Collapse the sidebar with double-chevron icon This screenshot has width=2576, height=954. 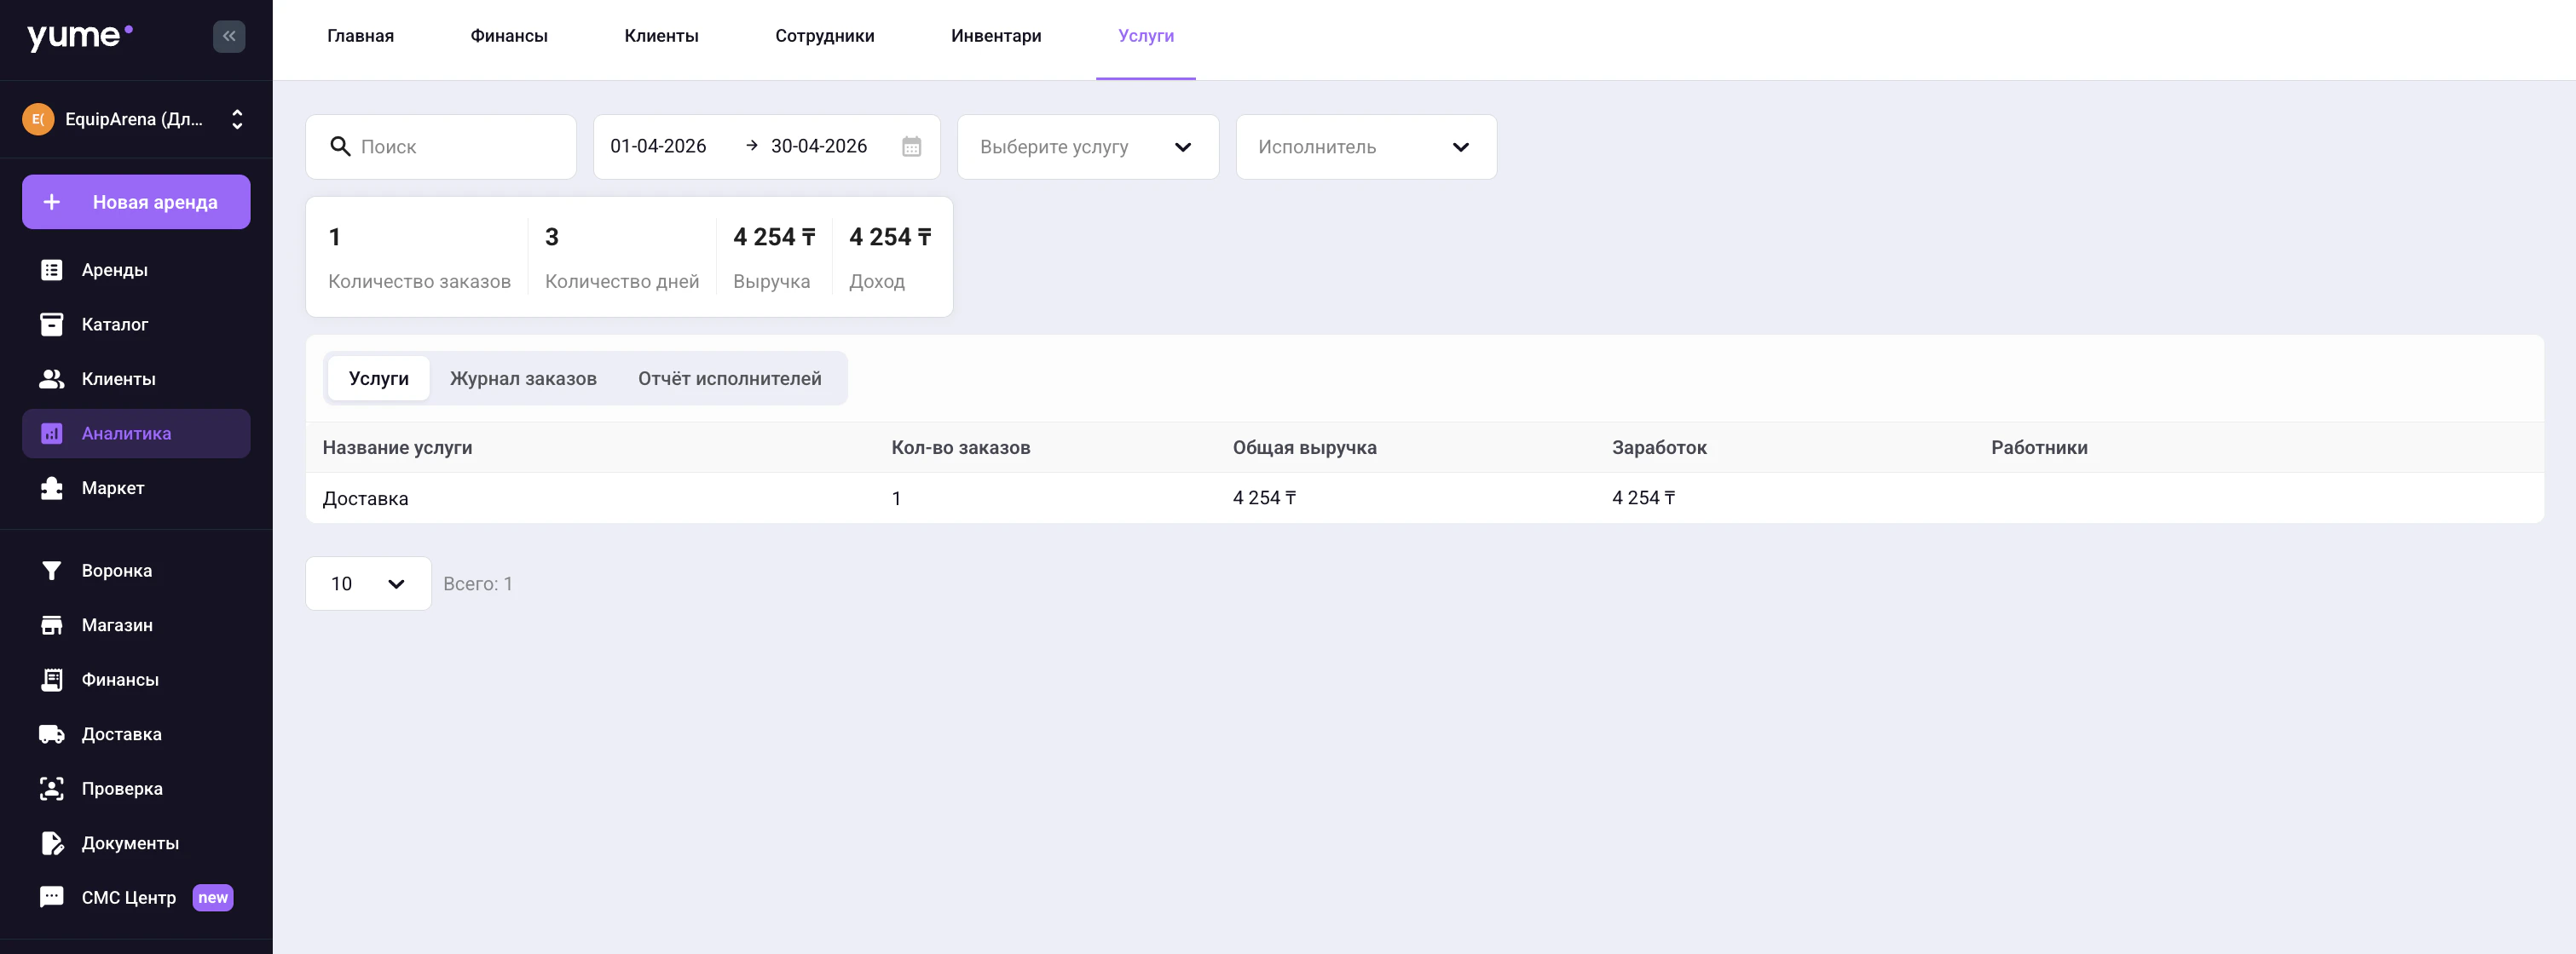(x=229, y=36)
